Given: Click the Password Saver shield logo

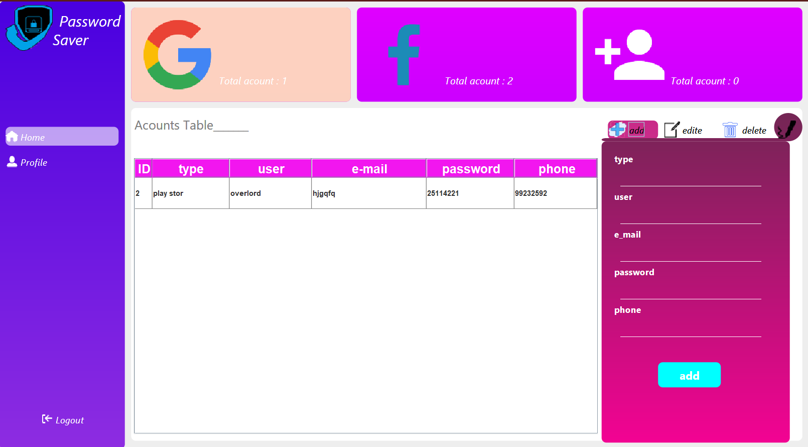Looking at the screenshot, I should [x=29, y=28].
